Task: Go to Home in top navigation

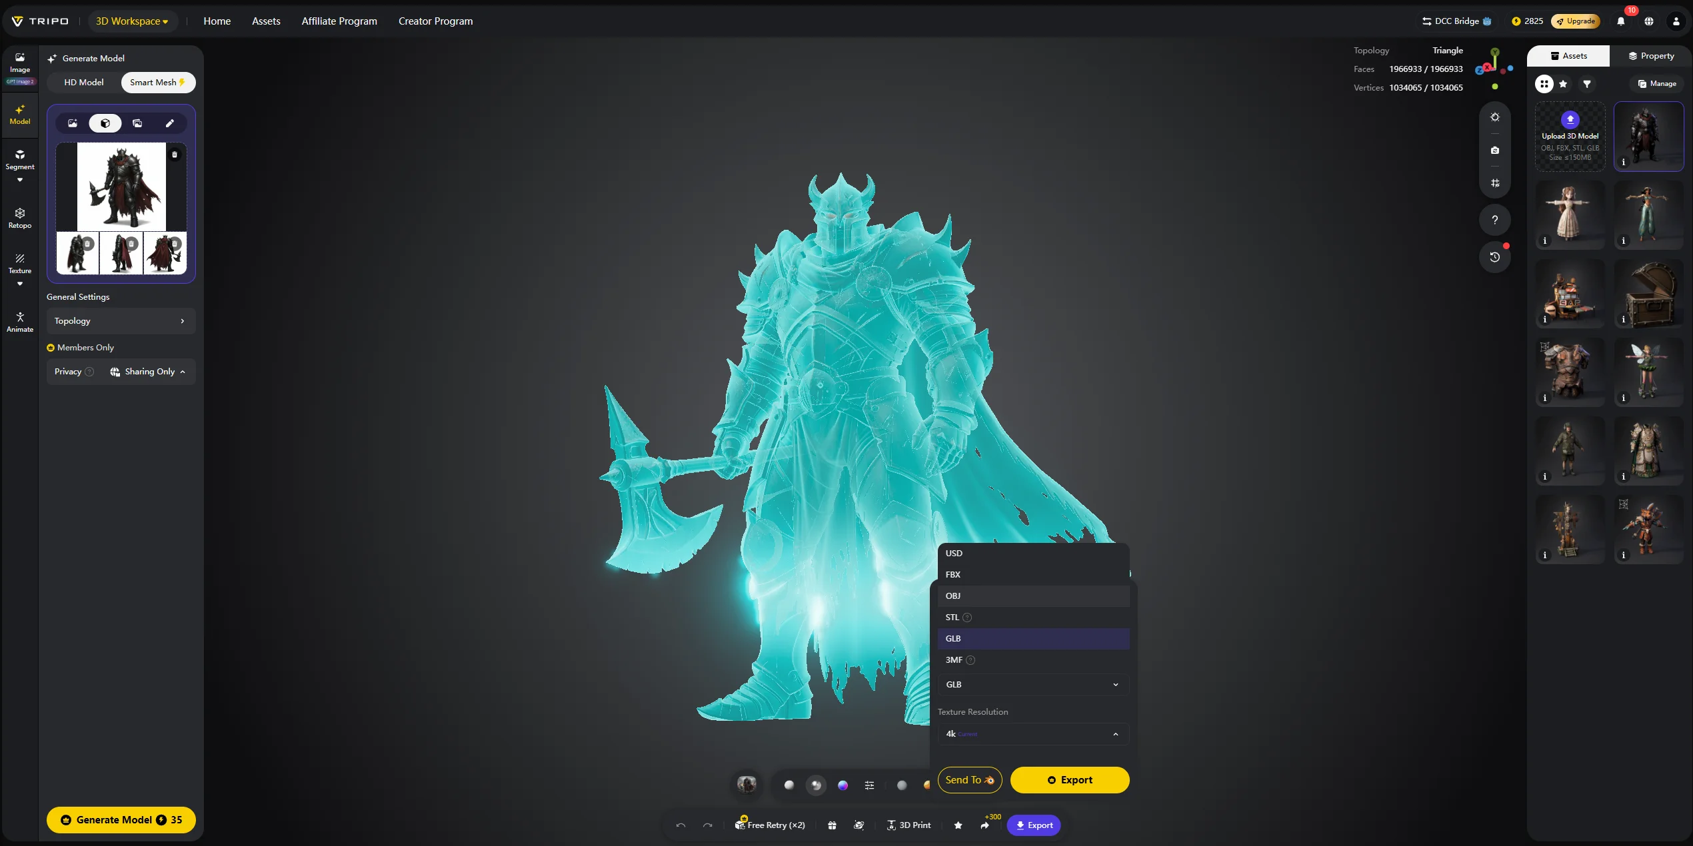Action: click(217, 21)
